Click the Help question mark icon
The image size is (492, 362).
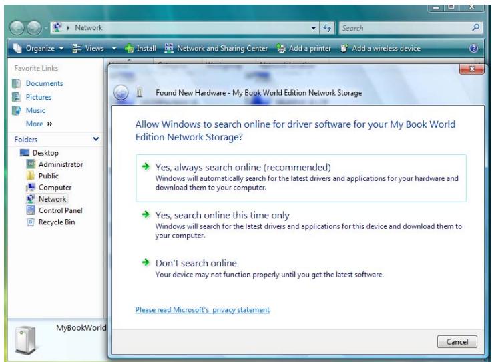point(473,48)
